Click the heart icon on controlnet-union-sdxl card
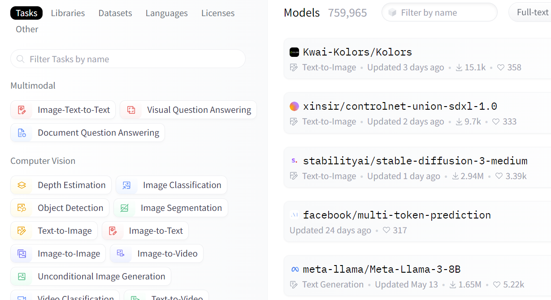This screenshot has height=300, width=551. (x=496, y=122)
